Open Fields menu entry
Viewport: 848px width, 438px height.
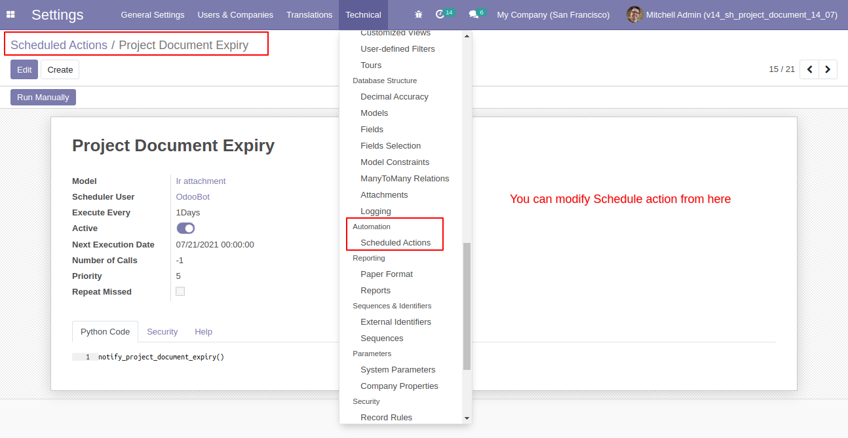pos(372,129)
